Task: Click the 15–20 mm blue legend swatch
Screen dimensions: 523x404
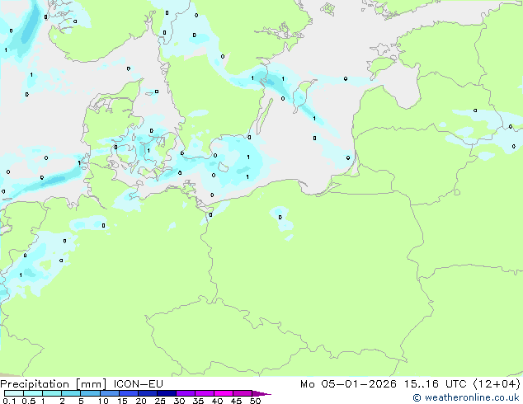Action: (129, 393)
